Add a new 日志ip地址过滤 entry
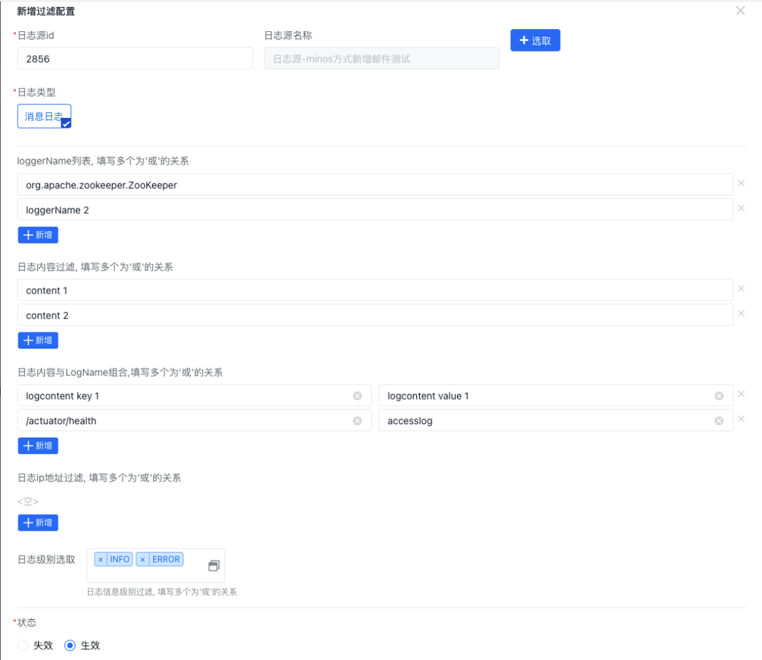Viewport: 762px width, 660px height. point(38,523)
